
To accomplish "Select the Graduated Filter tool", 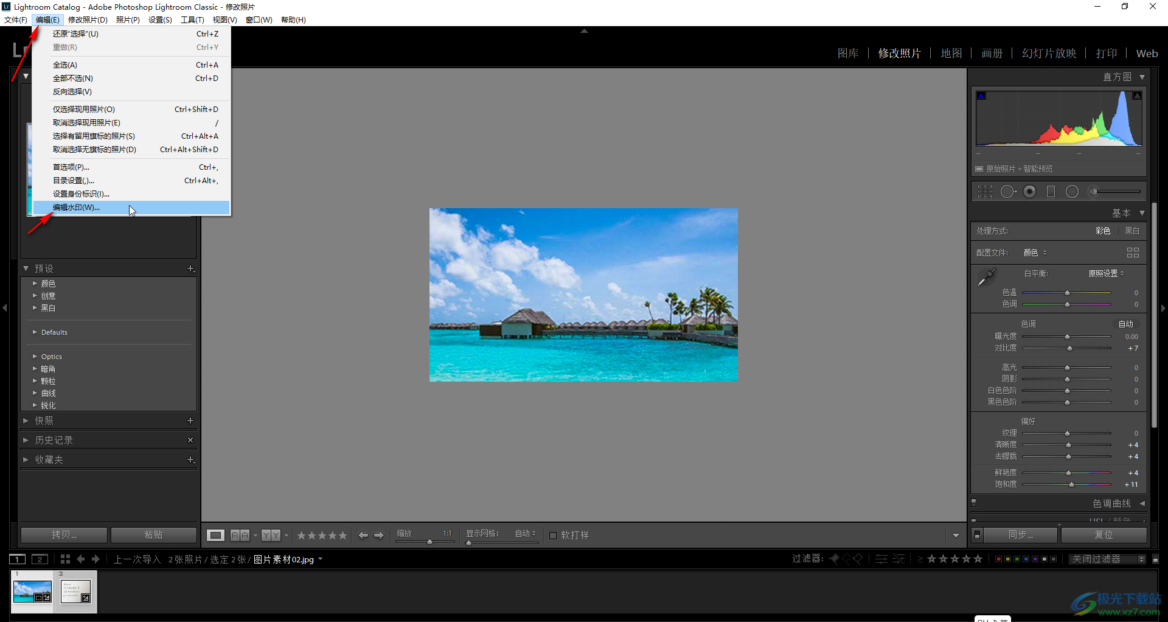I will point(1051,192).
